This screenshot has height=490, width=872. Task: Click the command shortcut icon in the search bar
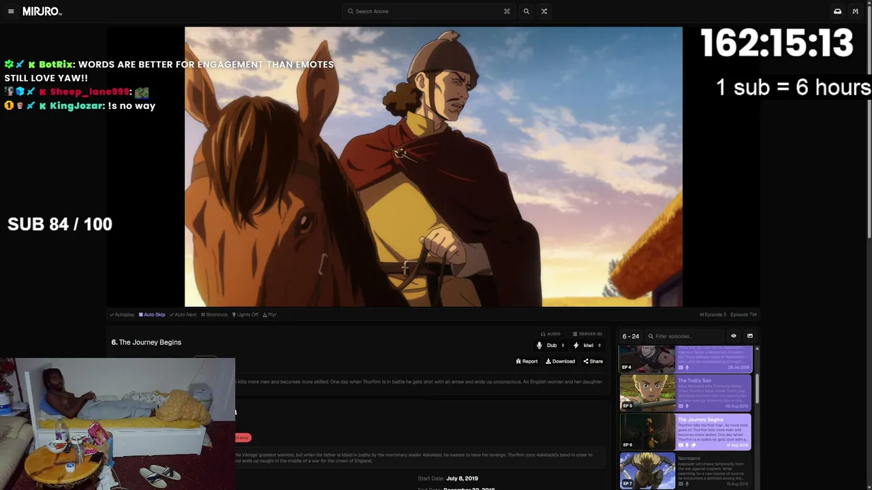[x=507, y=12]
